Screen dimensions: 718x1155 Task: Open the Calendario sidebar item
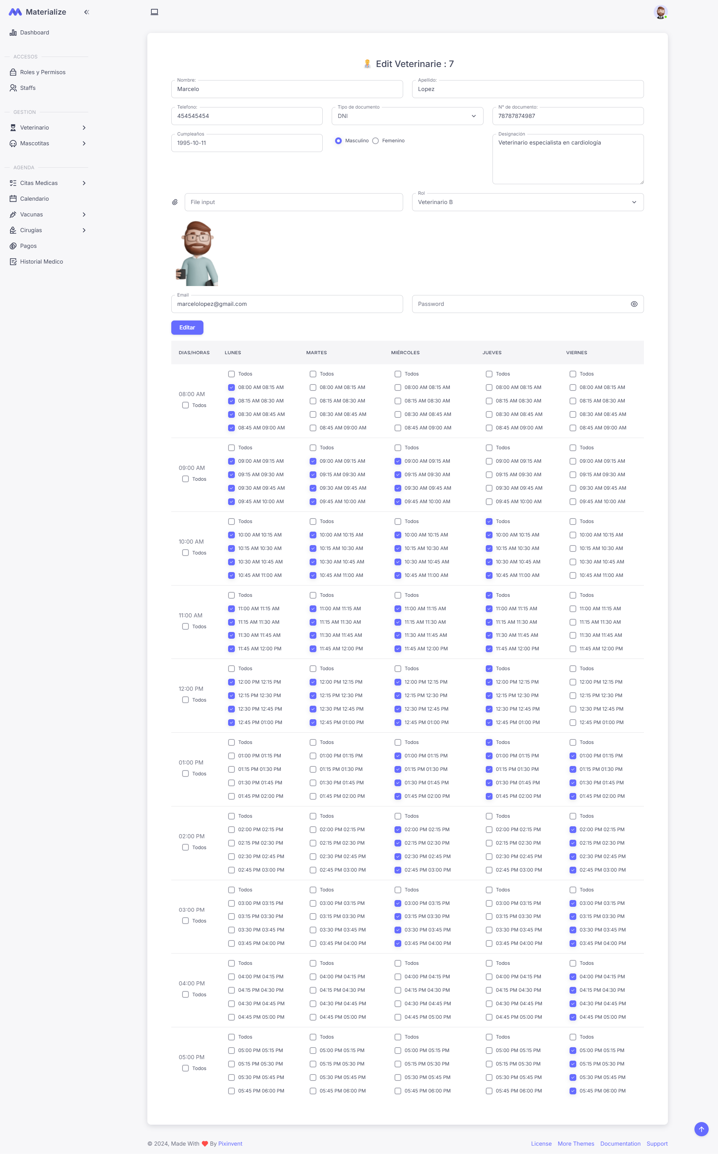click(x=34, y=199)
